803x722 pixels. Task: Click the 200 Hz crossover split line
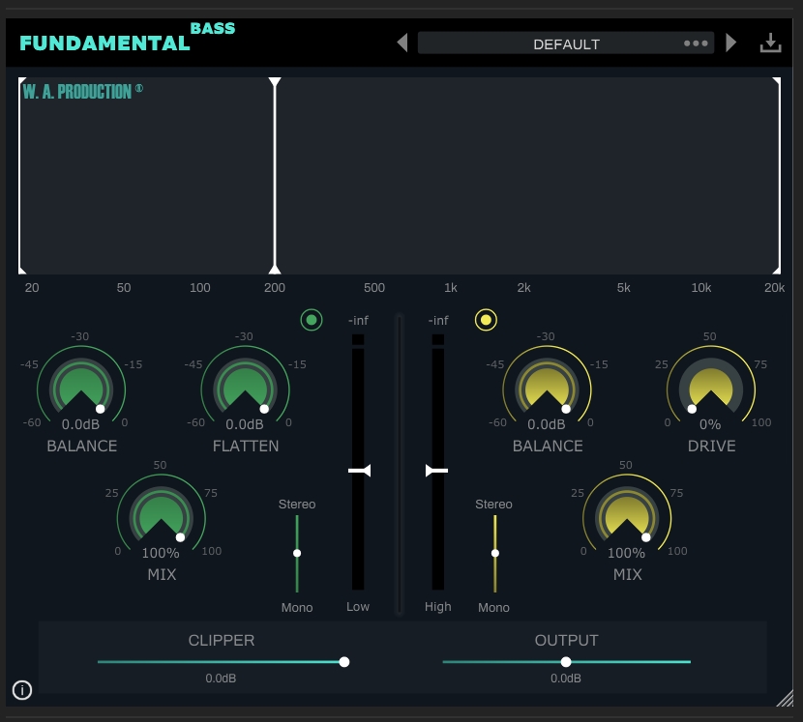275,176
